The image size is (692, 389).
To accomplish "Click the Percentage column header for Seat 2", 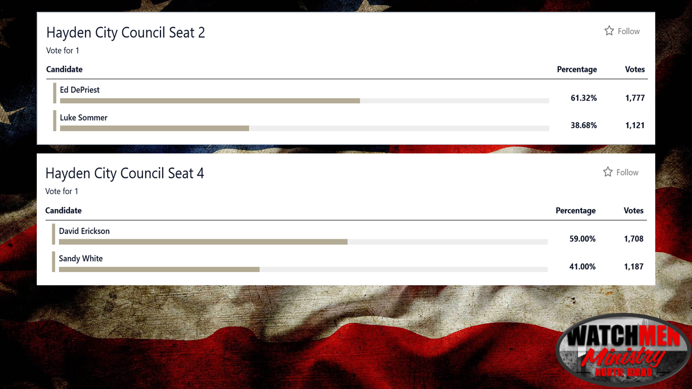I will pos(577,69).
